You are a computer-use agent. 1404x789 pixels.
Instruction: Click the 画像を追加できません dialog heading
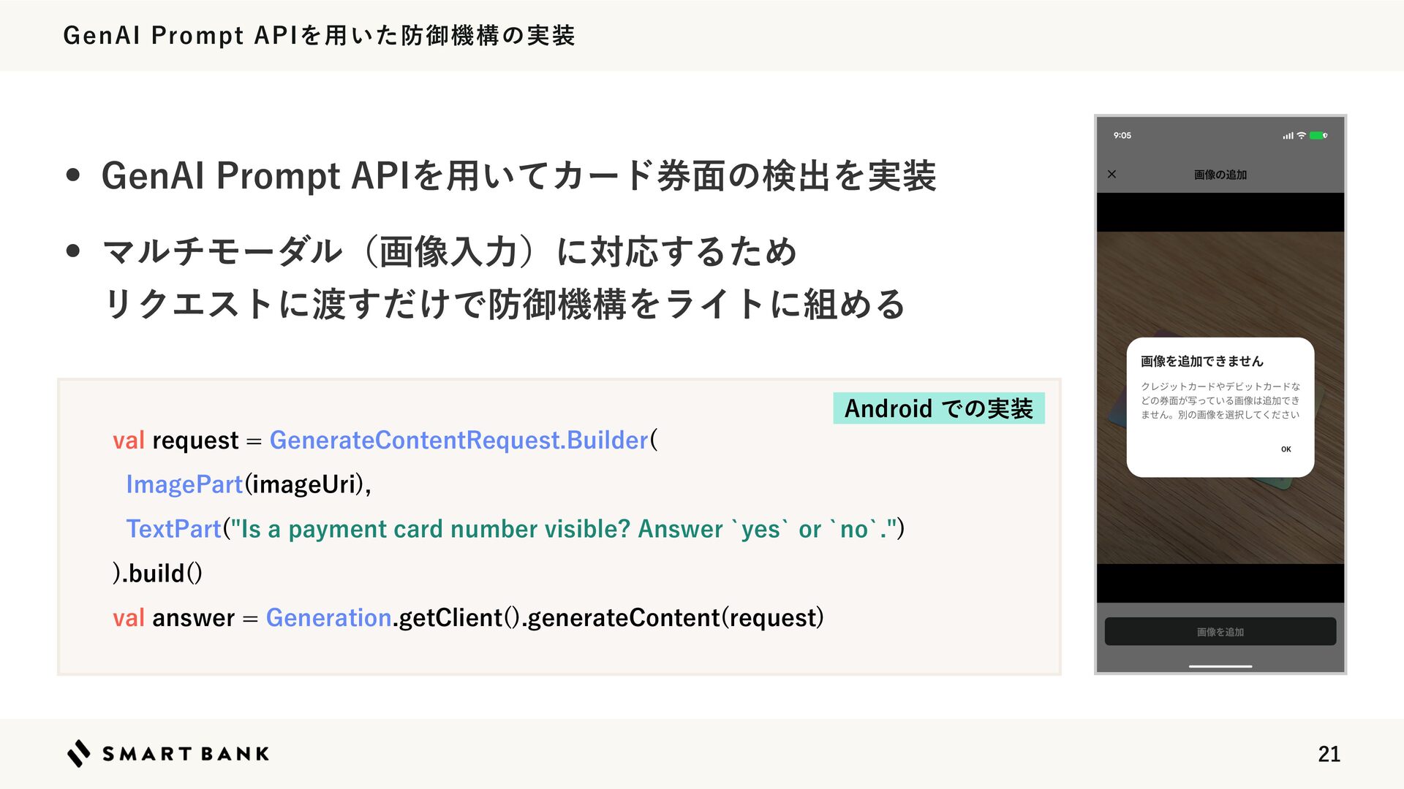(1201, 362)
